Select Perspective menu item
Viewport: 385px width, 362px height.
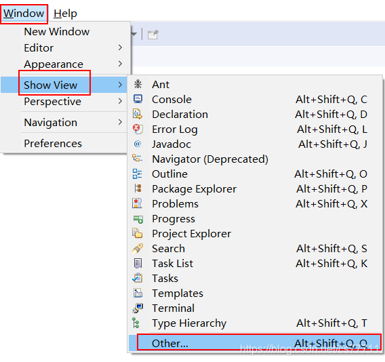pyautogui.click(x=64, y=101)
